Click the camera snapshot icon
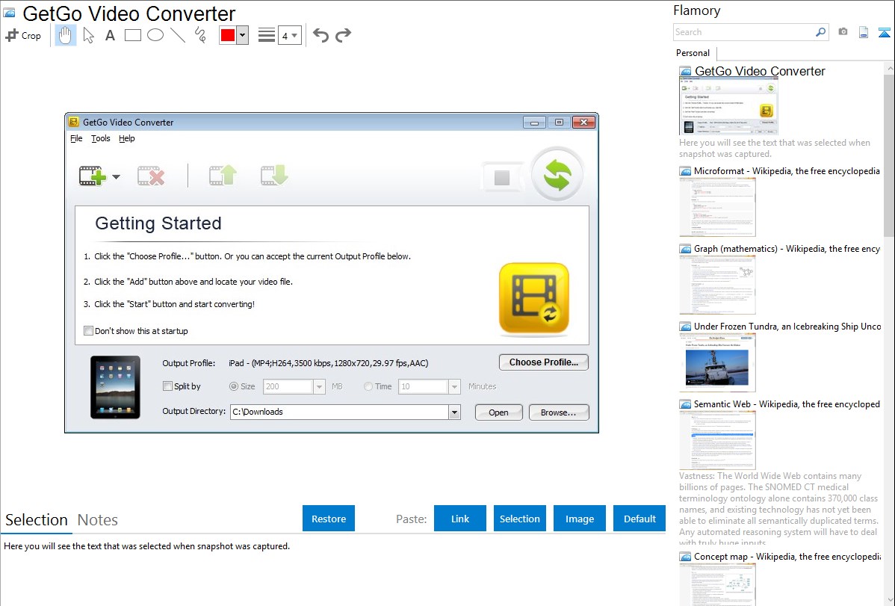The width and height of the screenshot is (895, 606). (843, 31)
